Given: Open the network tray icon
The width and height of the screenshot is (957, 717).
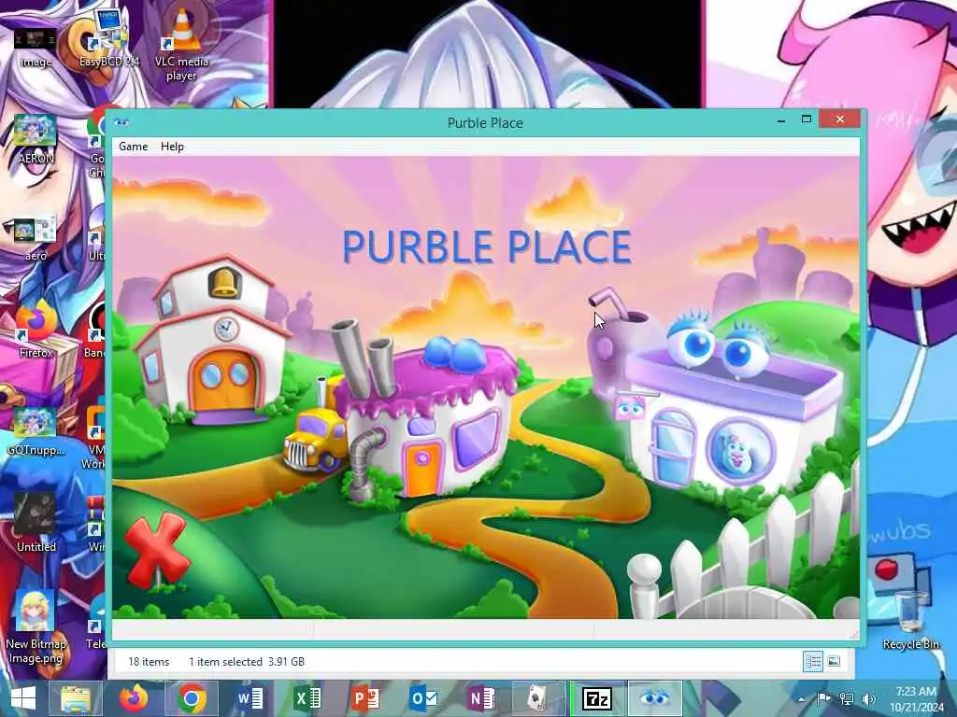Looking at the screenshot, I should (x=847, y=698).
